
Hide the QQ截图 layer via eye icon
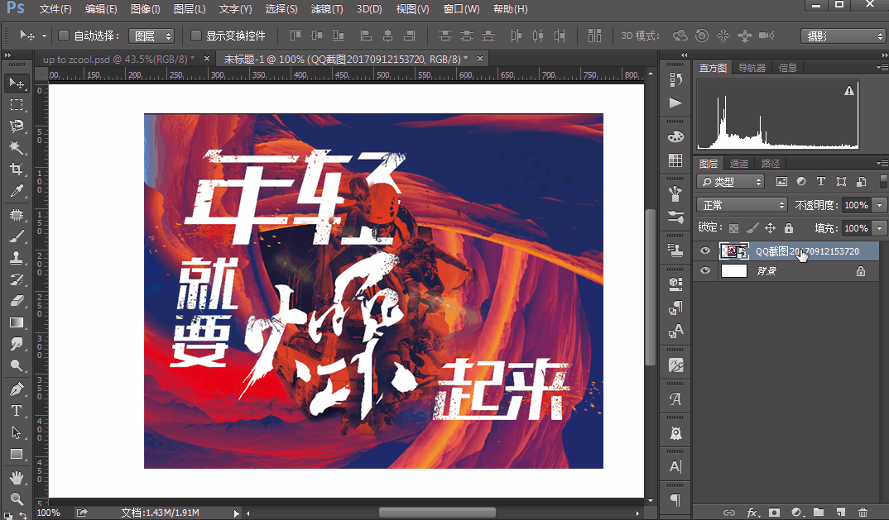point(704,250)
